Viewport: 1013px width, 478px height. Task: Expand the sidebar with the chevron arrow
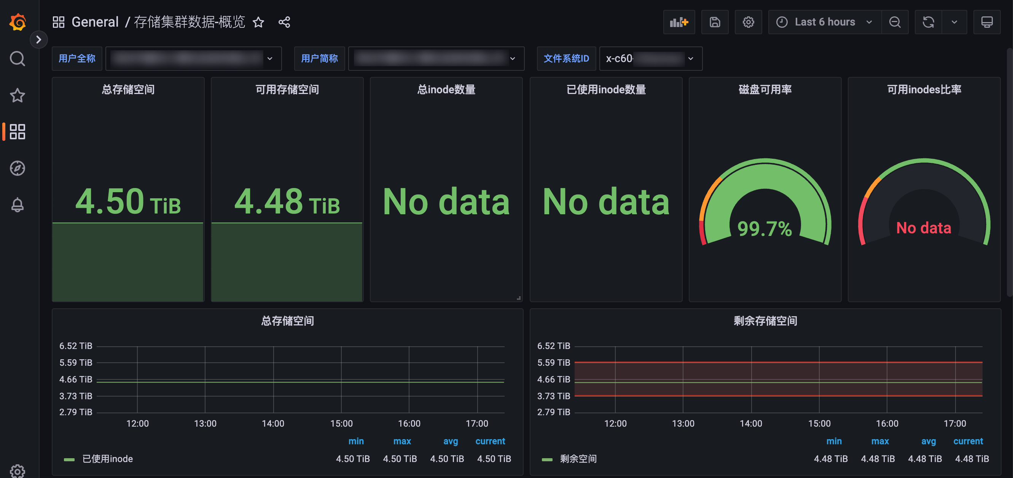38,39
